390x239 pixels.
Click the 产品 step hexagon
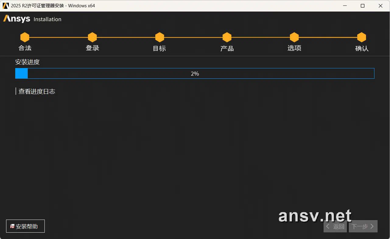click(x=227, y=37)
